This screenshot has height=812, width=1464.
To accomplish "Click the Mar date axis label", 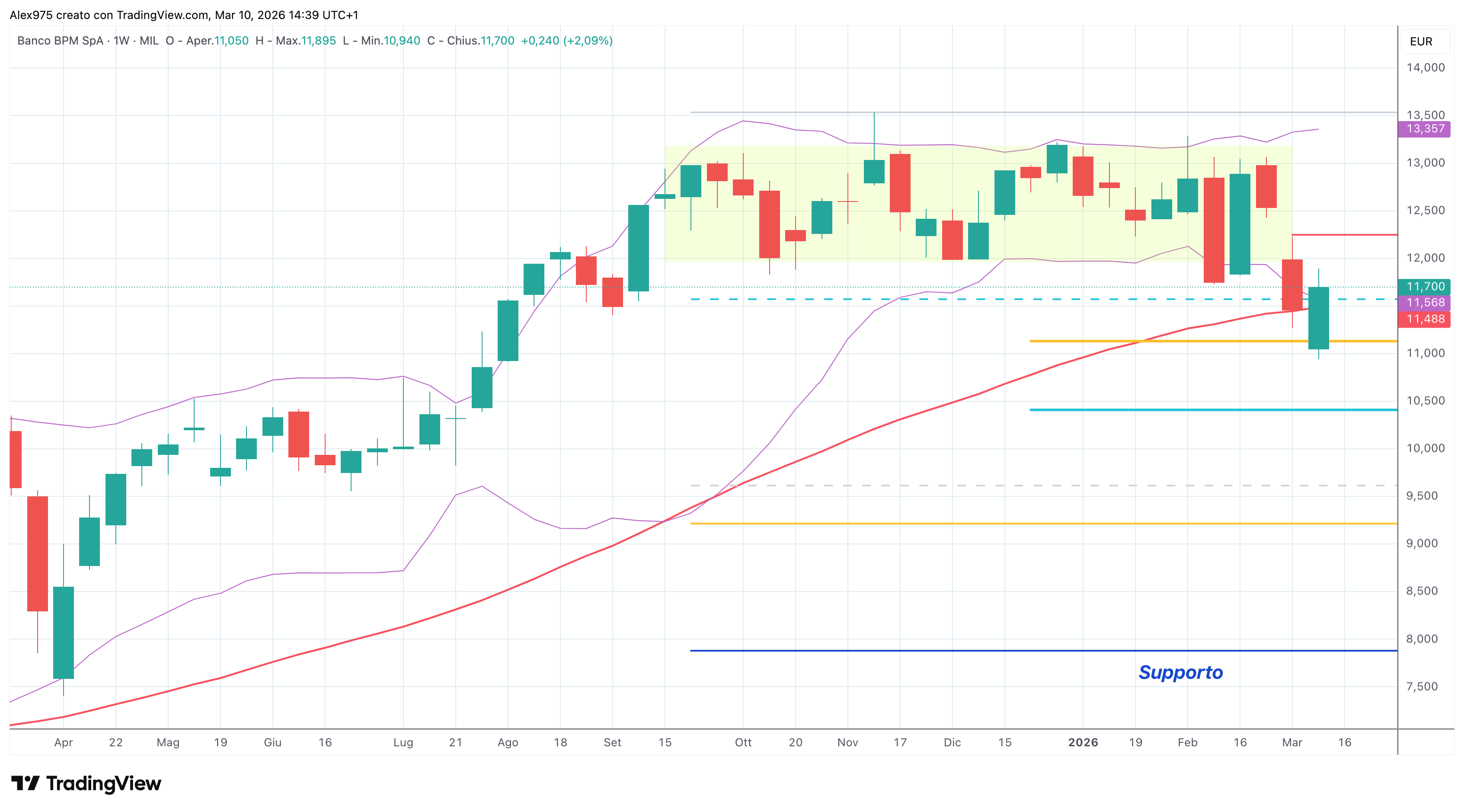I will pyautogui.click(x=1292, y=742).
